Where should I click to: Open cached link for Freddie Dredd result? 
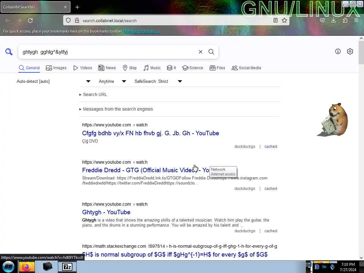point(271,189)
